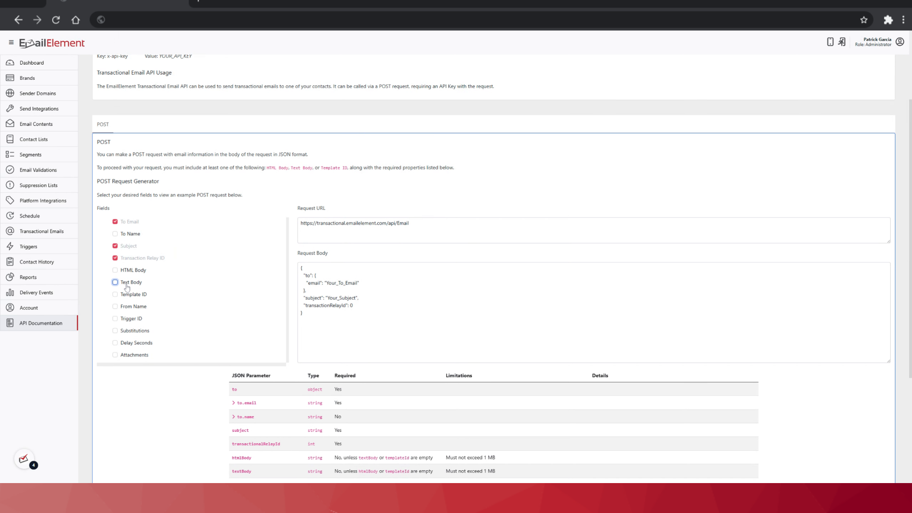
Task: Expand the to.email parameter row chevron
Action: coord(234,403)
